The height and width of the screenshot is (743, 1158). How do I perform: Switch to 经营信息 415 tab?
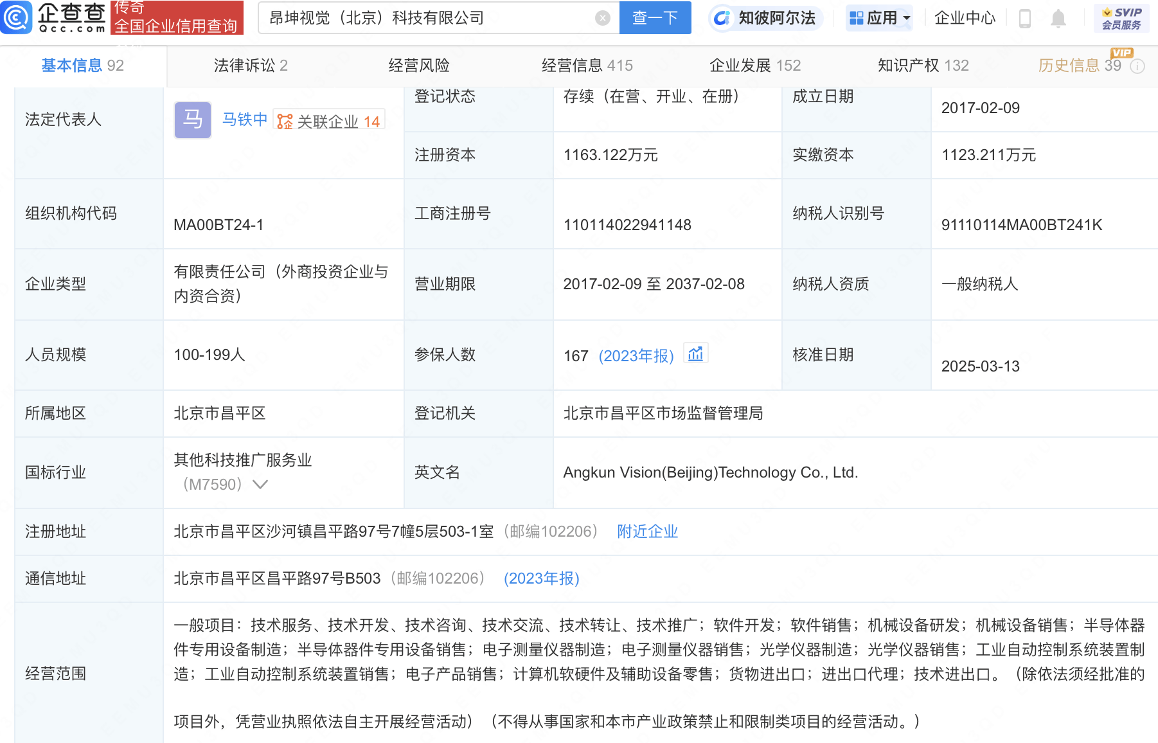pos(587,66)
